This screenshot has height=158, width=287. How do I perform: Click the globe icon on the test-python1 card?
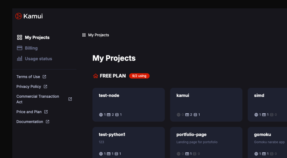pyautogui.click(x=101, y=154)
